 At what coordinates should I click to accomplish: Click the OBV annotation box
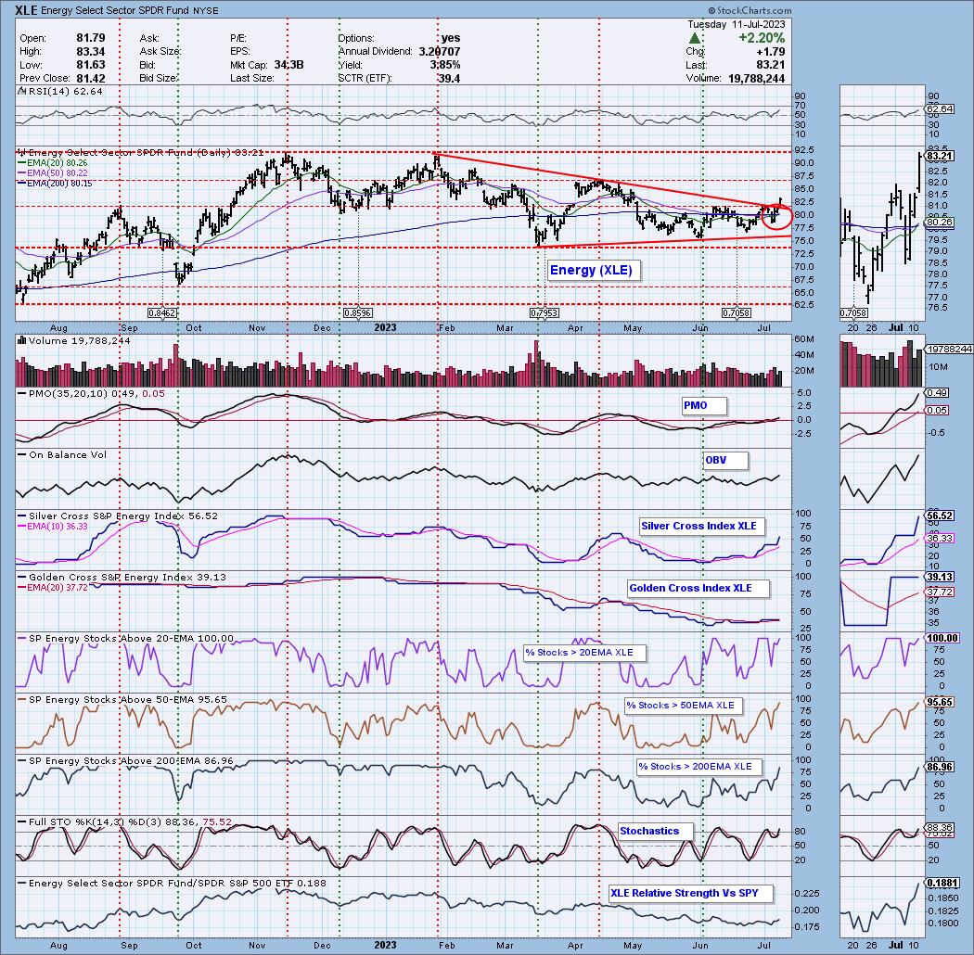(x=725, y=460)
